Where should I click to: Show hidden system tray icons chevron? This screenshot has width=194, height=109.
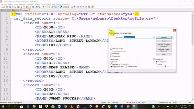coord(164,106)
